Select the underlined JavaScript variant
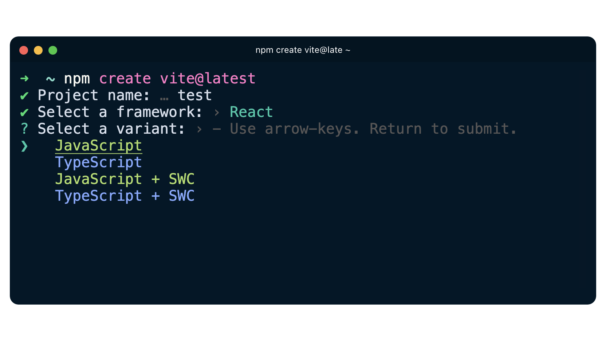Screen dimensions: 606x341 tap(99, 146)
